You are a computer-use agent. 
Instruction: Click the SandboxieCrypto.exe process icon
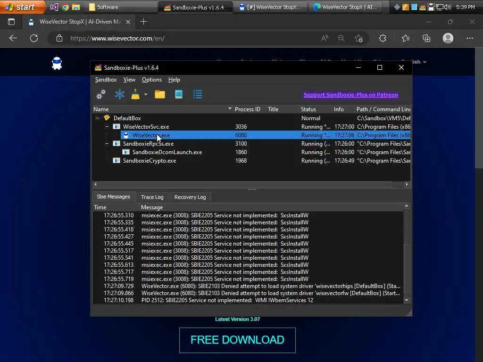coord(117,160)
